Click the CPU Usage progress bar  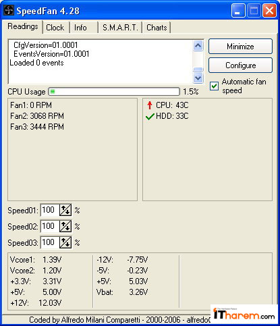pos(114,92)
